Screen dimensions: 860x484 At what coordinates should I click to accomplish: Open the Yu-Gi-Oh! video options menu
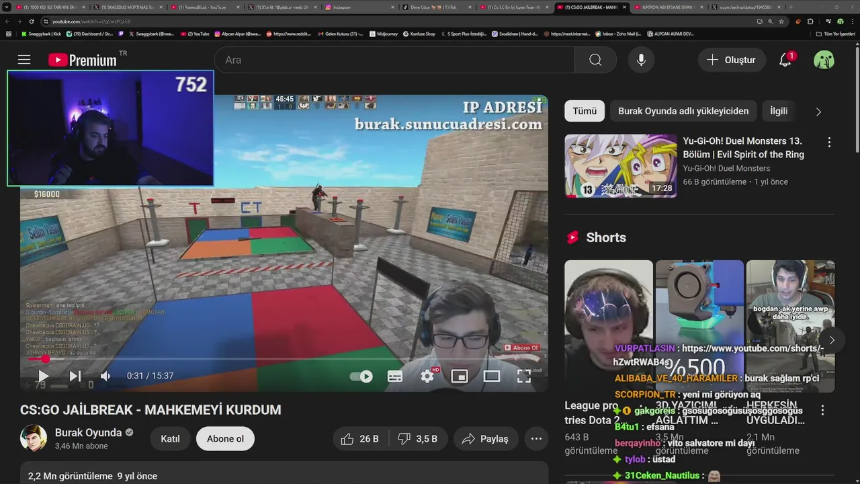[x=829, y=143]
